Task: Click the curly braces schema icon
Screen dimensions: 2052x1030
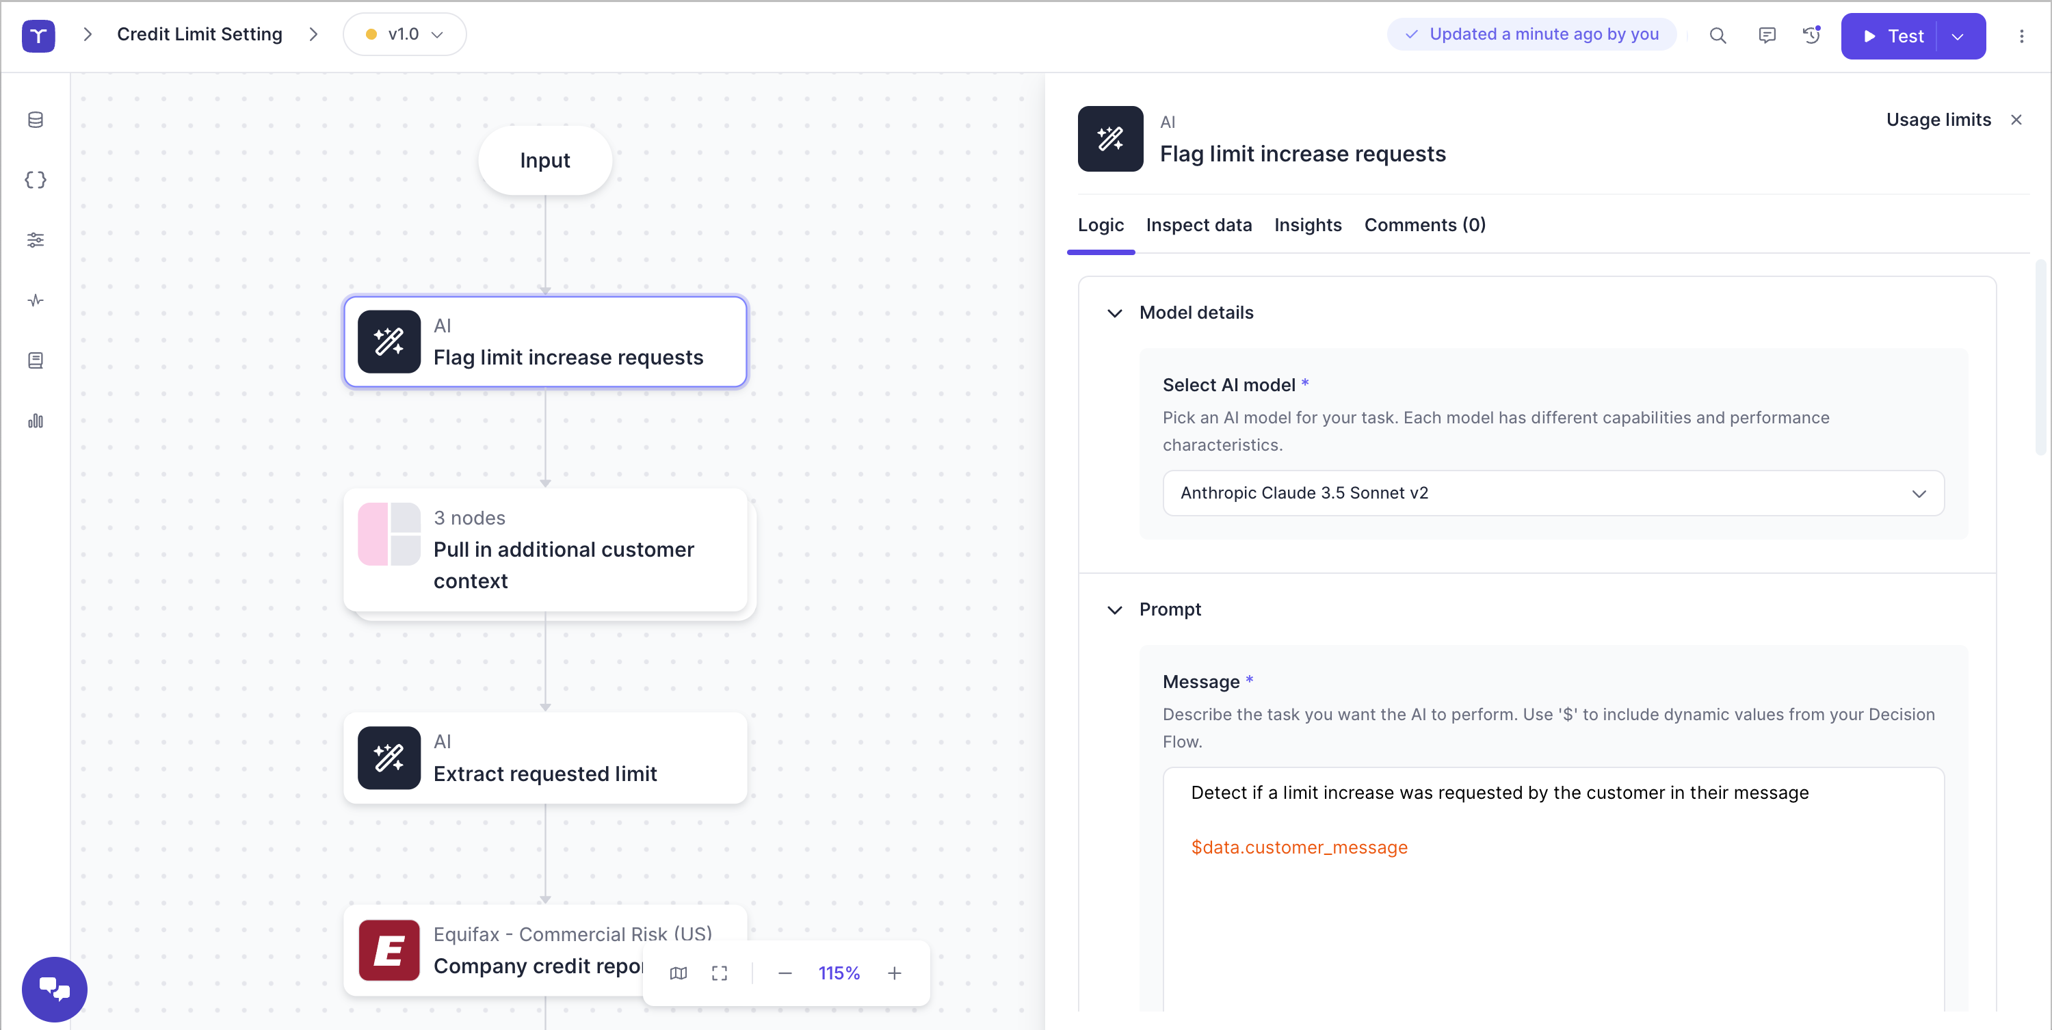Action: [x=35, y=180]
